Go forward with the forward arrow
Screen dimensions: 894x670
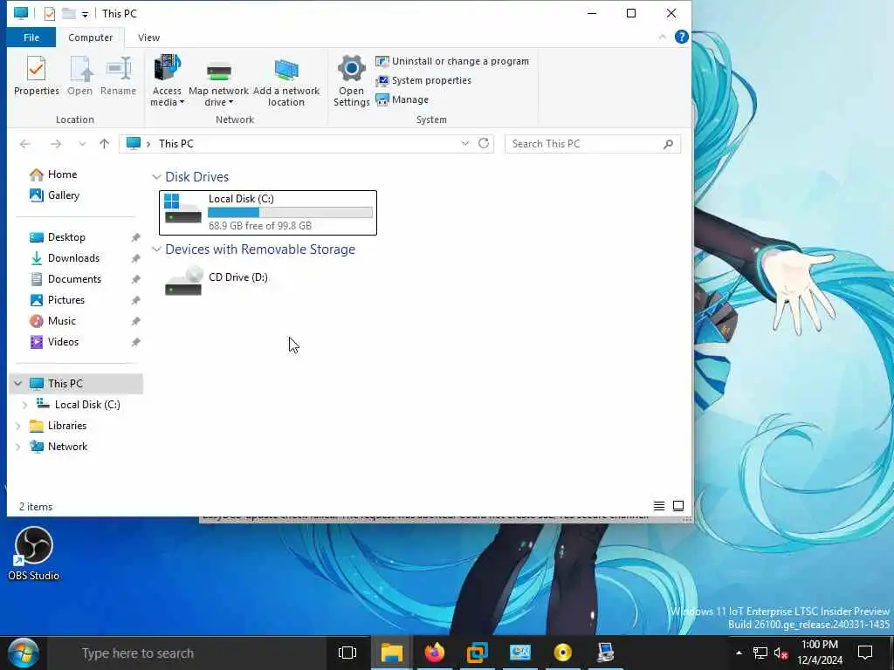(55, 144)
